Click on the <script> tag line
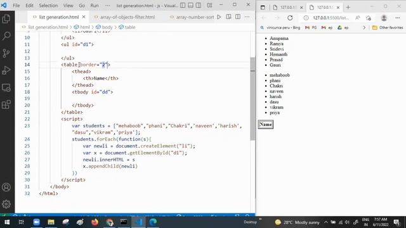 (x=72, y=119)
